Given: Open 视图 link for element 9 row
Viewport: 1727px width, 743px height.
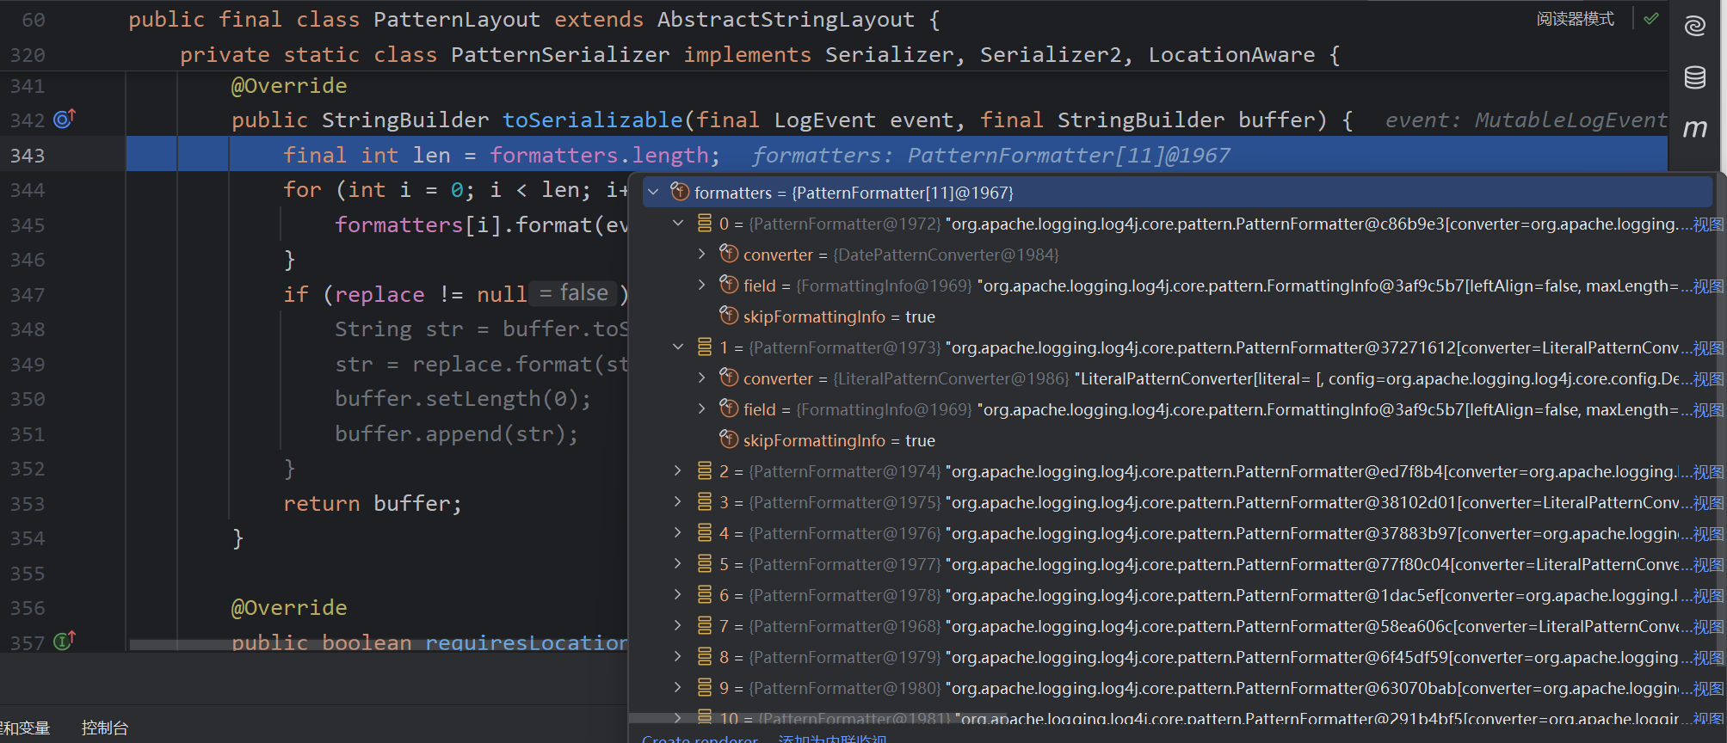Looking at the screenshot, I should point(1708,689).
